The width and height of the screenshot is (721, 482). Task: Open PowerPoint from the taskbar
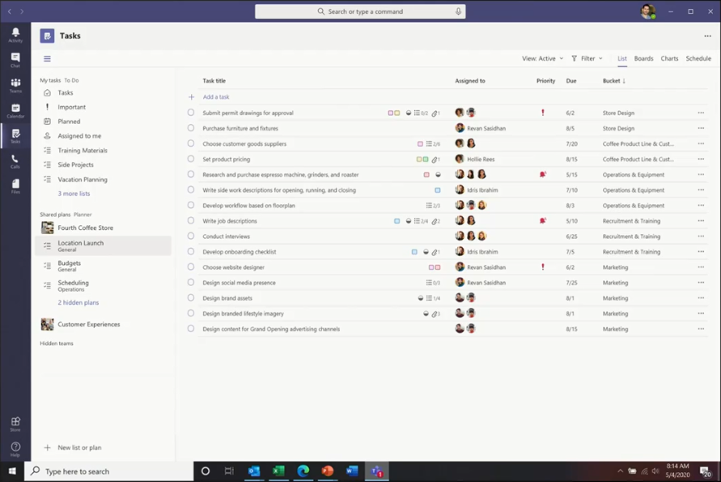pos(328,471)
